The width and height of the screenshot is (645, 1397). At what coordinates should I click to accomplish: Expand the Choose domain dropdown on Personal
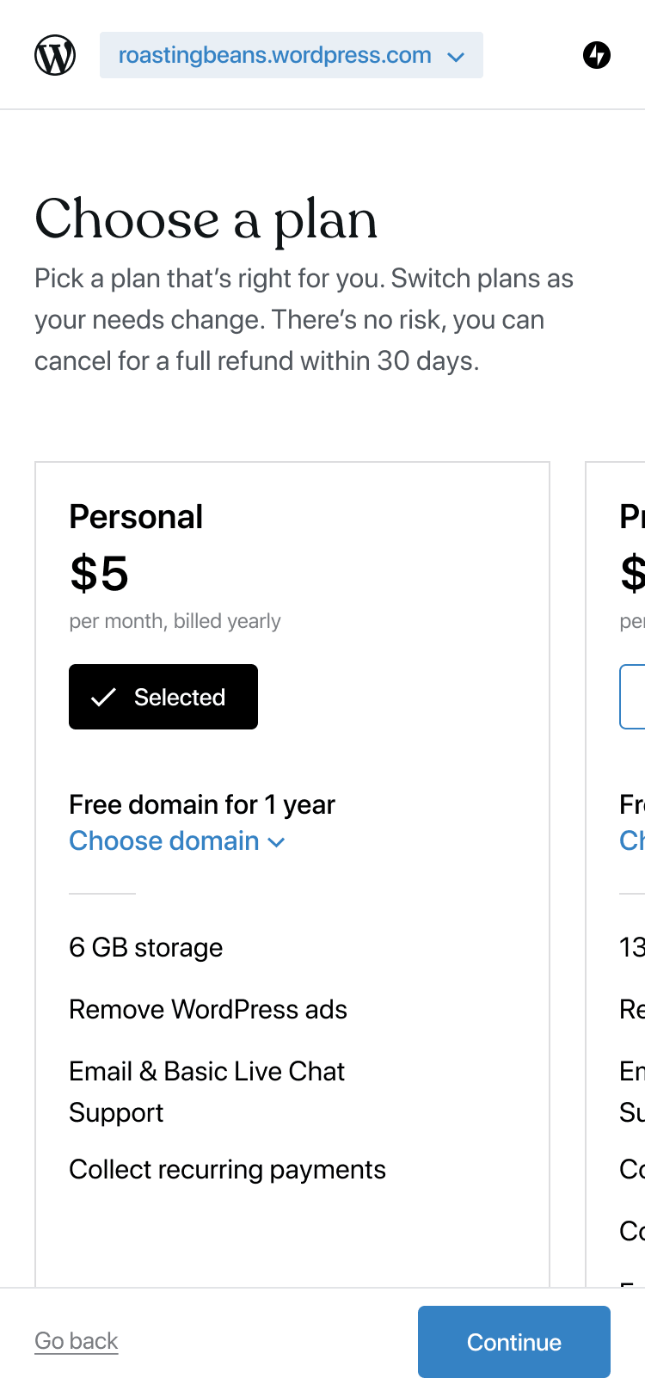pyautogui.click(x=164, y=840)
